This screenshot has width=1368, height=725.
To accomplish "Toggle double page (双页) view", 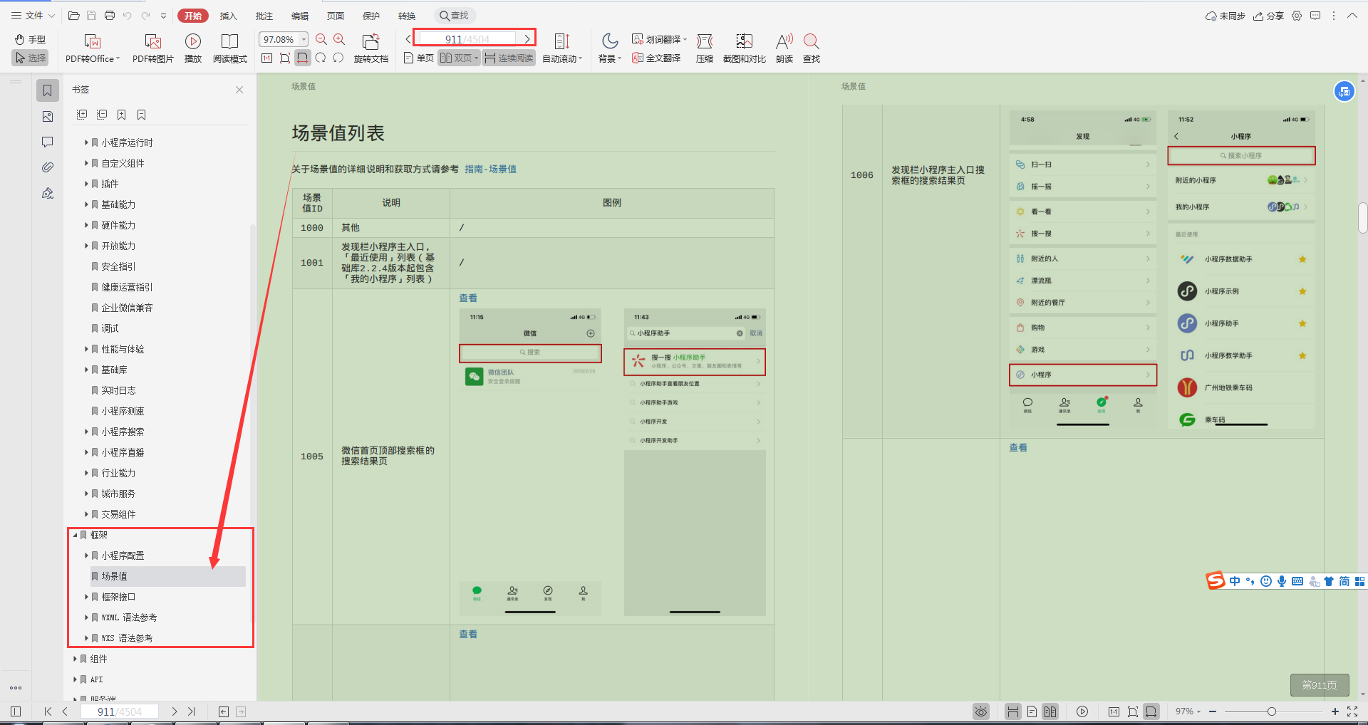I will pos(459,58).
